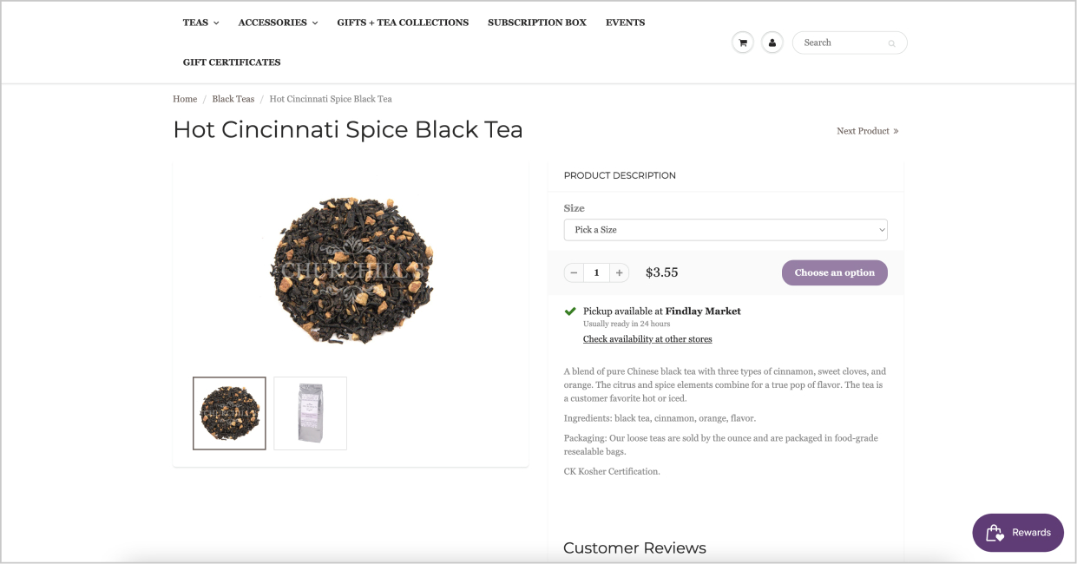The height and width of the screenshot is (564, 1077).
Task: Select the silver tea bag thumbnail
Action: pyautogui.click(x=311, y=413)
